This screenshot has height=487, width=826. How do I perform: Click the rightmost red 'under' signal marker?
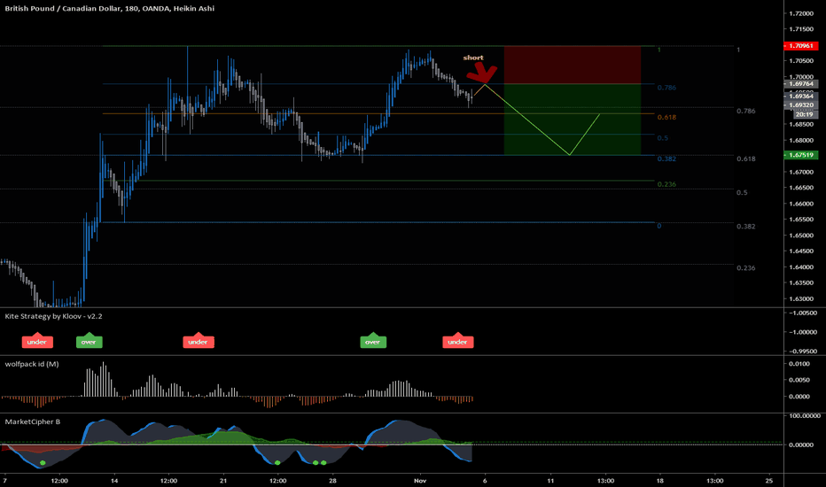(x=458, y=341)
